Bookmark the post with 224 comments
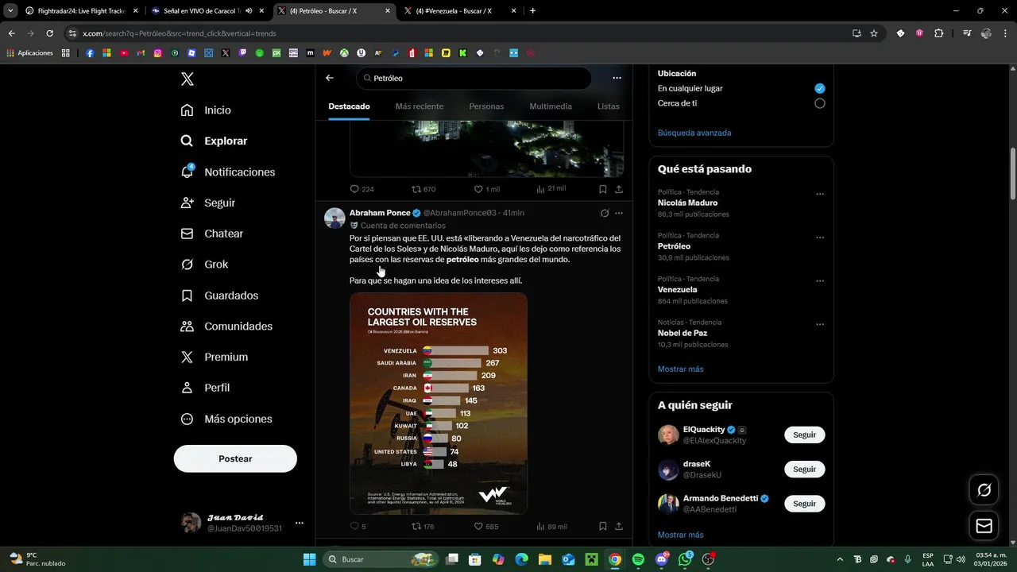Image resolution: width=1017 pixels, height=572 pixels. point(603,189)
